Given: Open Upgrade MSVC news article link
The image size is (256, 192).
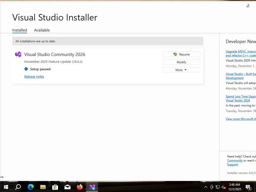Looking at the screenshot, I should [241, 53].
